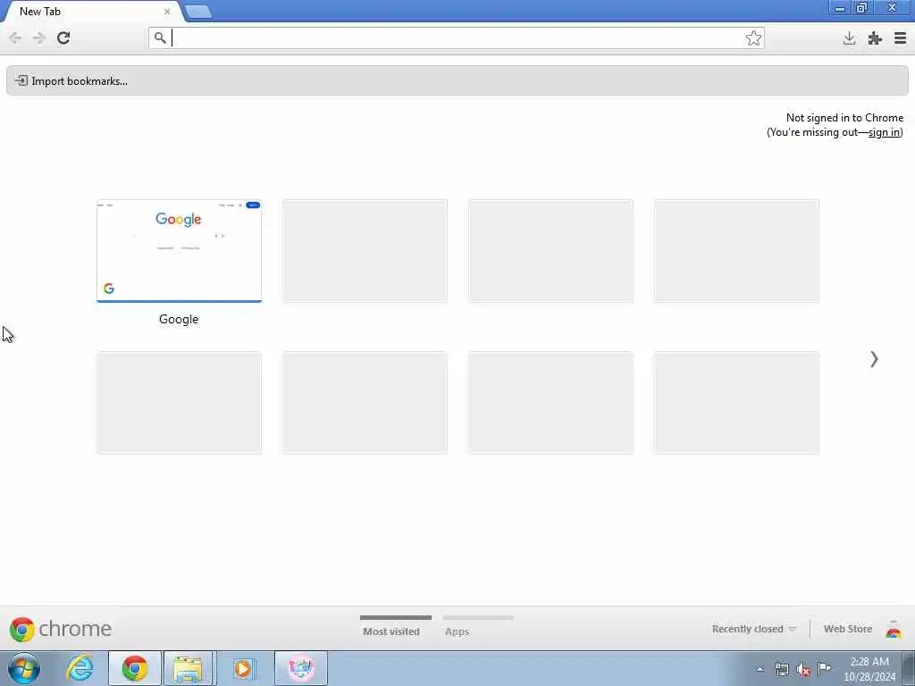Click the sign in link
915x686 pixels.
[884, 132]
